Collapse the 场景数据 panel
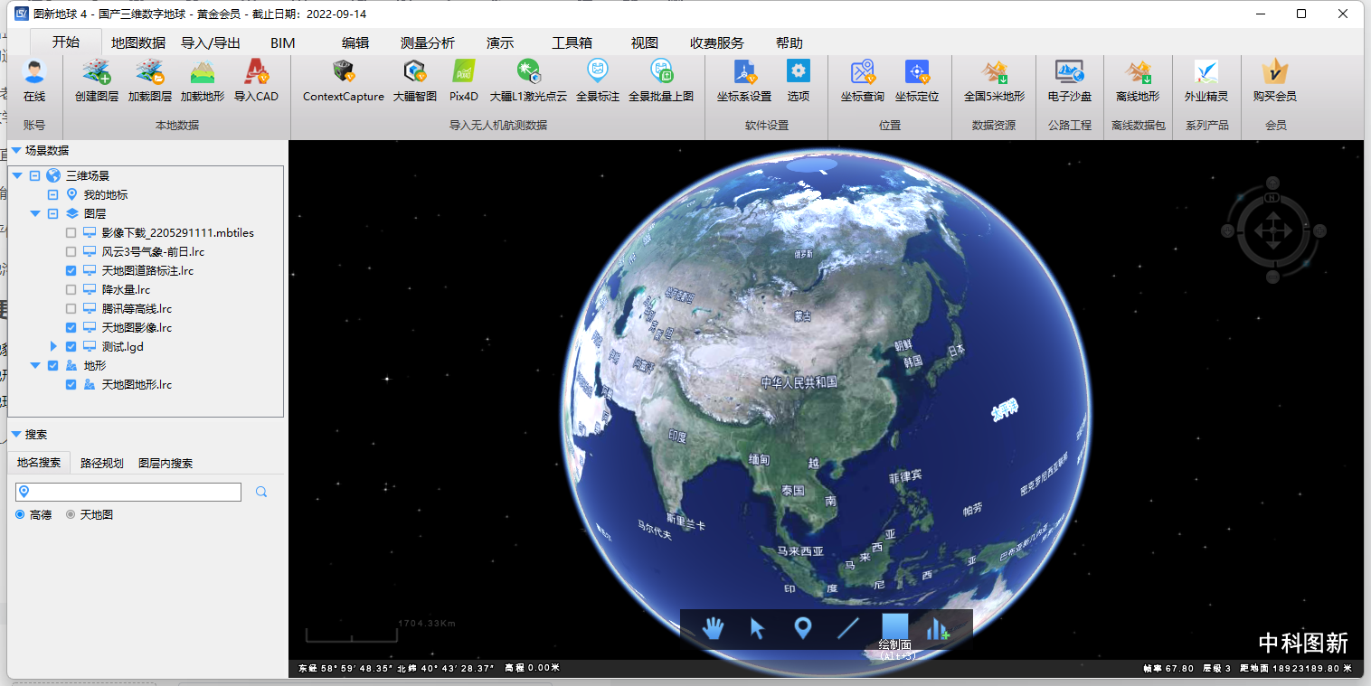This screenshot has width=1371, height=686. tap(16, 151)
